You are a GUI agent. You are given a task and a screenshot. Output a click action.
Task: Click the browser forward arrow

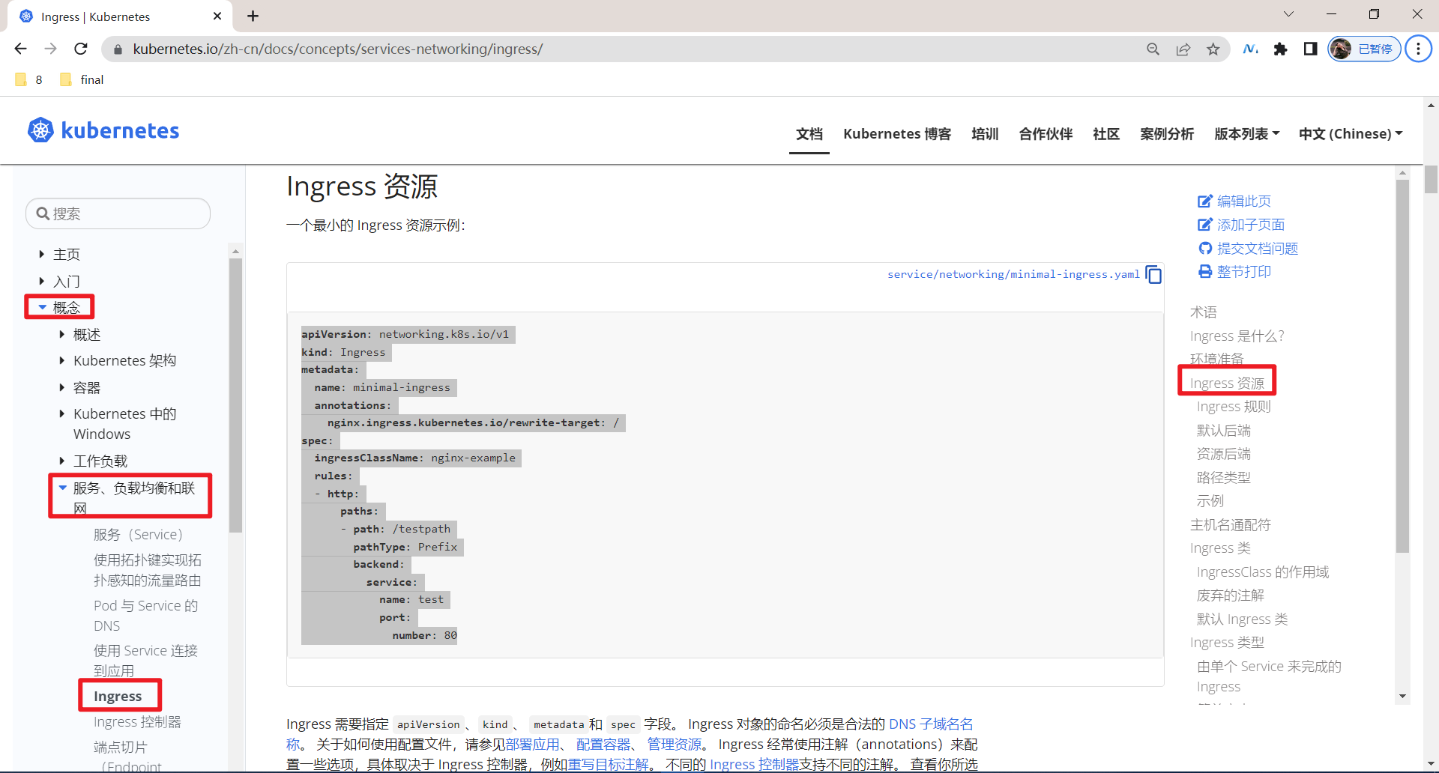click(50, 49)
